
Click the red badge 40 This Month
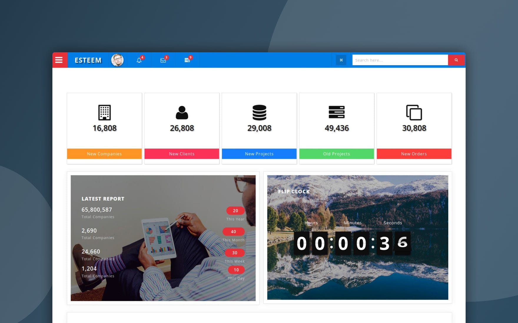tap(233, 231)
